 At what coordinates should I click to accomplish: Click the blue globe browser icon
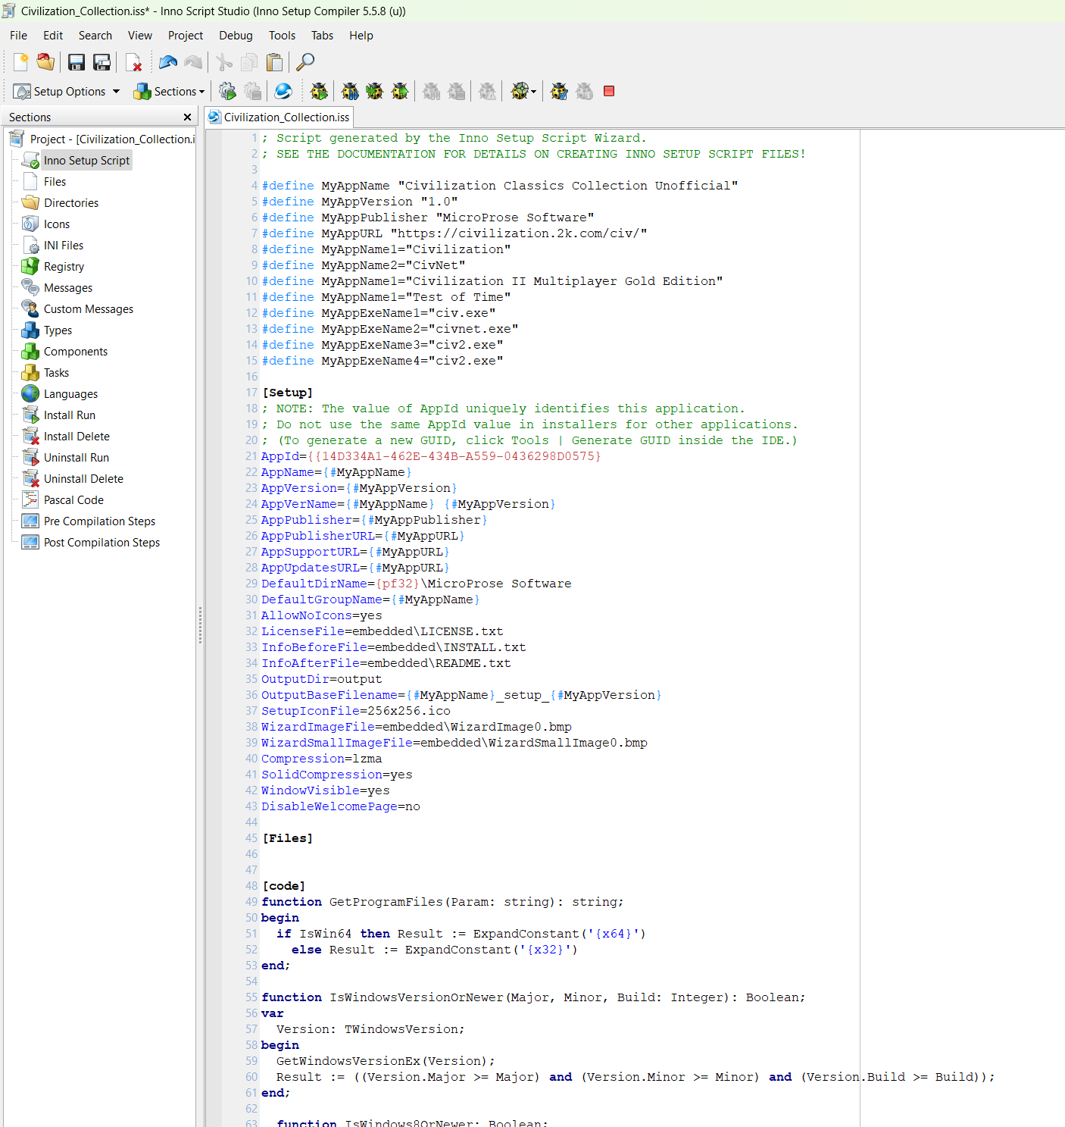pyautogui.click(x=283, y=92)
